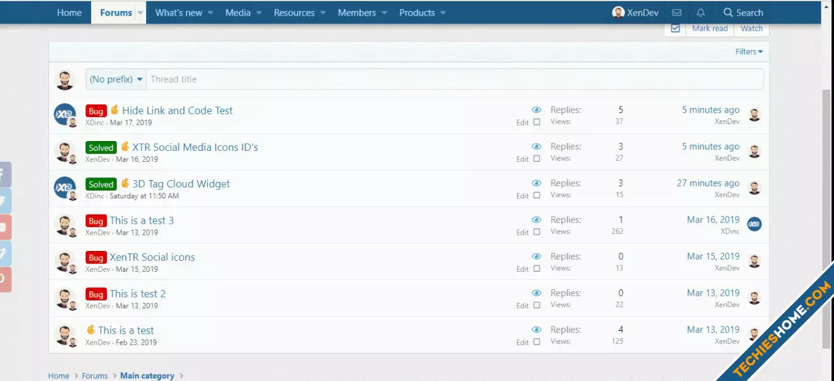Screen dimensions: 834x381
Task: Click XDinc avatar on Hide Link thread
Action: coord(65,114)
